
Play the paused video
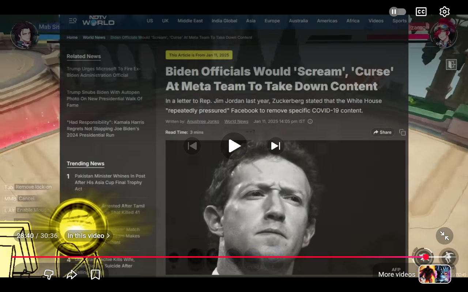pos(234,146)
